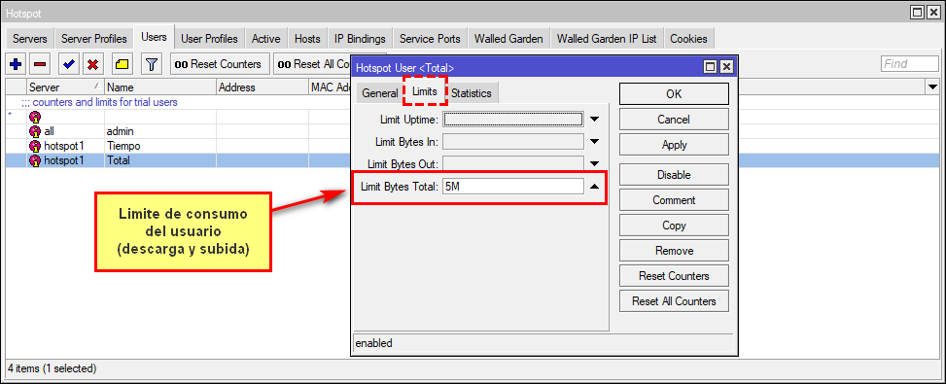
Task: Focus the Limit Uptime input field
Action: point(513,120)
